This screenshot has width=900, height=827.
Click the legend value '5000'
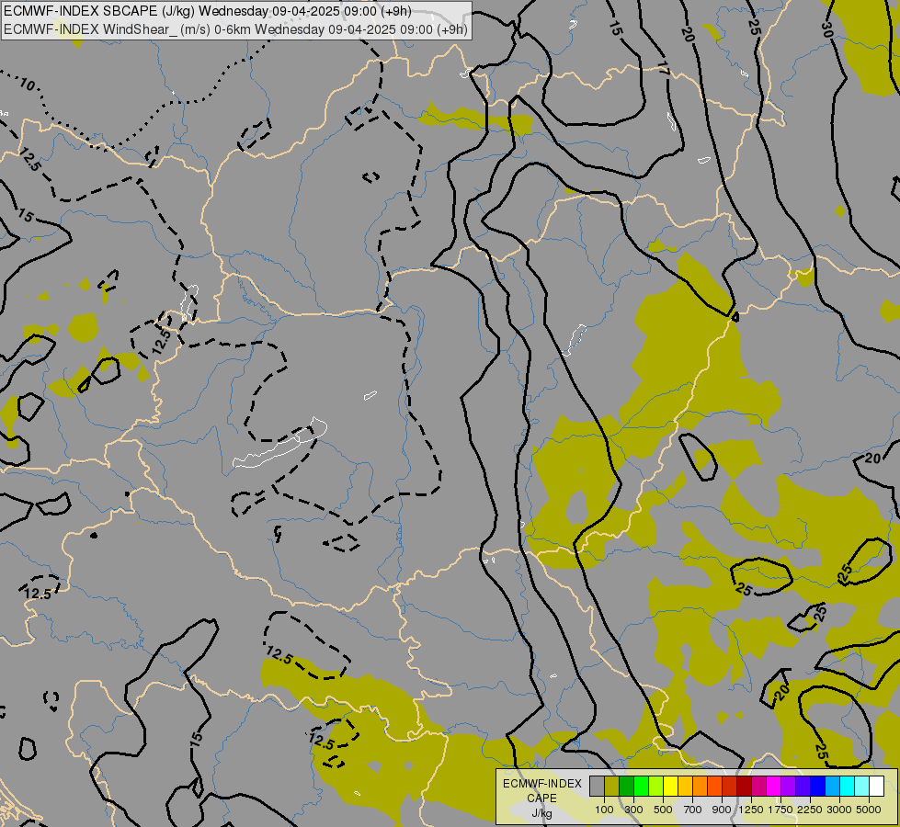tap(869, 810)
